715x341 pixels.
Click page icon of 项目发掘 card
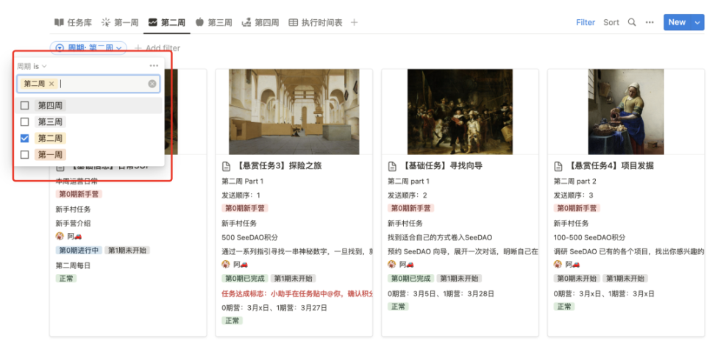[x=558, y=166]
